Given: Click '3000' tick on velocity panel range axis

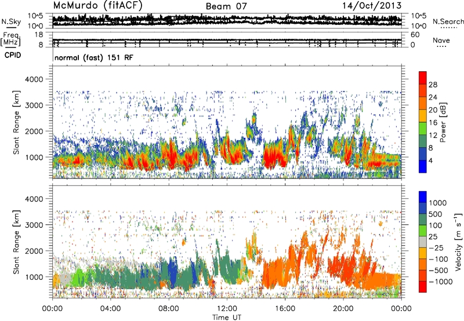Looking at the screenshot, I should click(34, 225).
